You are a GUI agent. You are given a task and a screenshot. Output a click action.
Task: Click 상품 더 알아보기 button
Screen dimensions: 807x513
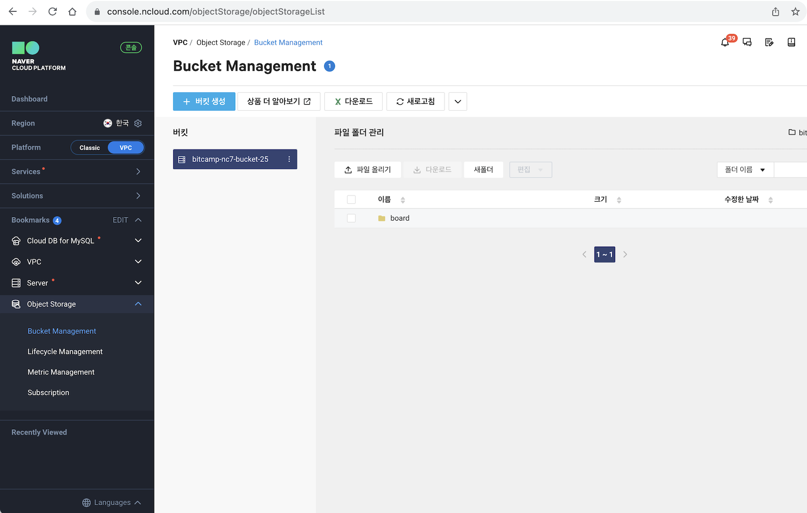click(x=279, y=101)
